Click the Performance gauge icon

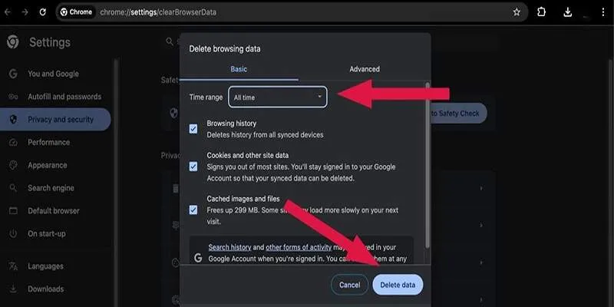click(13, 142)
